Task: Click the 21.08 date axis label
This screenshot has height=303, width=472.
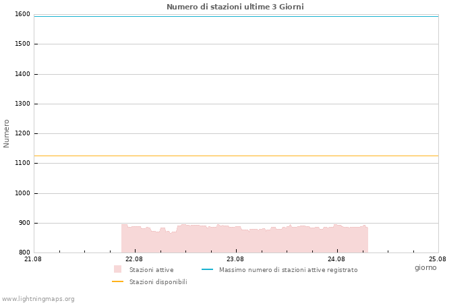Action: 33,259
